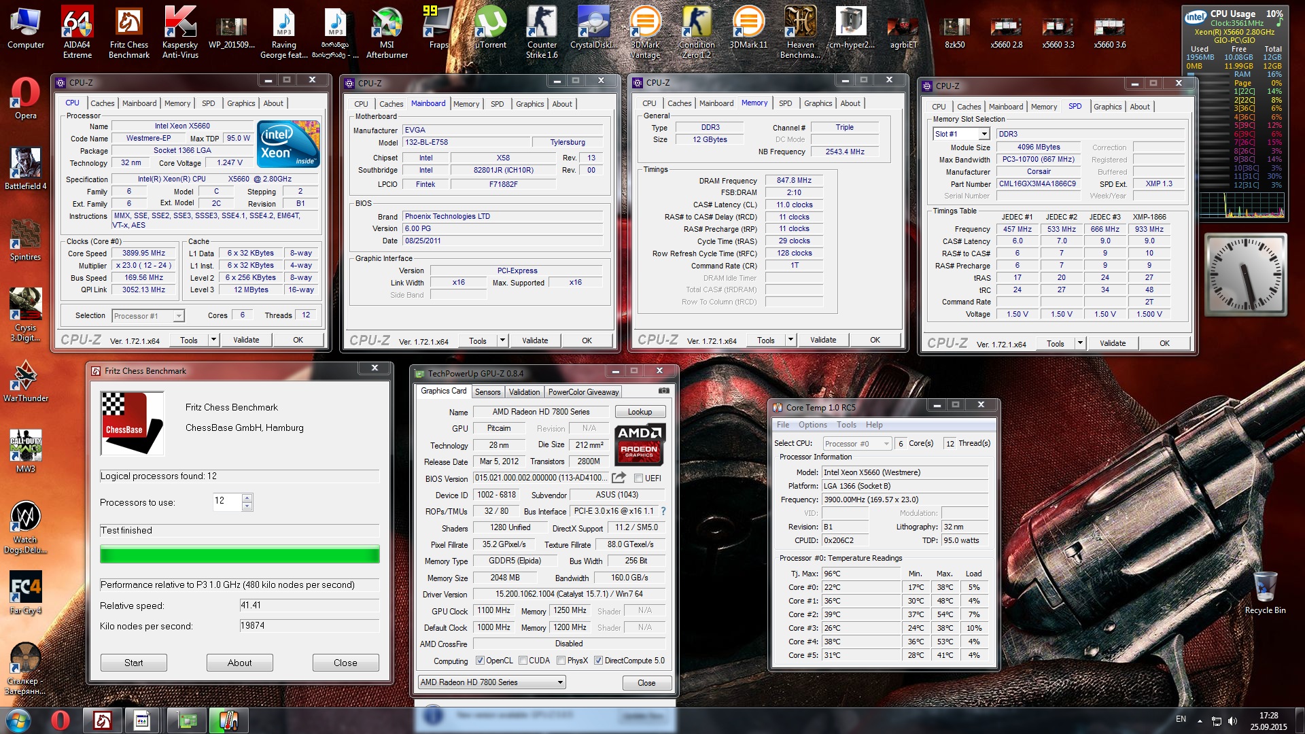Click the Opera icon in the taskbar
Image resolution: width=1305 pixels, height=734 pixels.
(60, 720)
